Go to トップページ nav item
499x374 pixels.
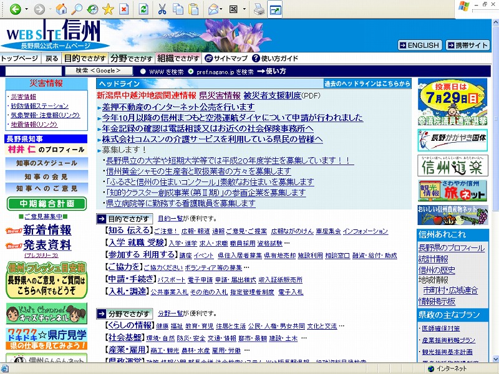(19, 59)
